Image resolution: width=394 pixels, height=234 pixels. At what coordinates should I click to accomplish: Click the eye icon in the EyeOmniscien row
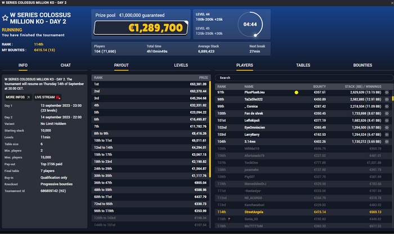(387, 127)
